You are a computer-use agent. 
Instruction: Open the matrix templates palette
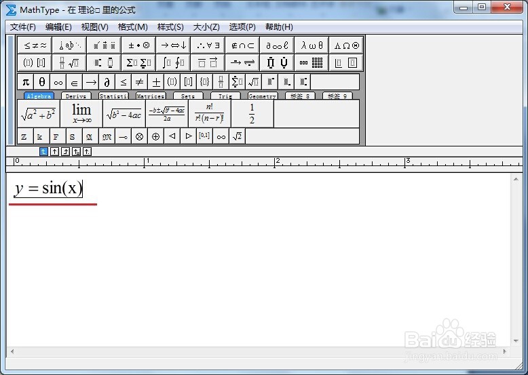click(x=312, y=62)
